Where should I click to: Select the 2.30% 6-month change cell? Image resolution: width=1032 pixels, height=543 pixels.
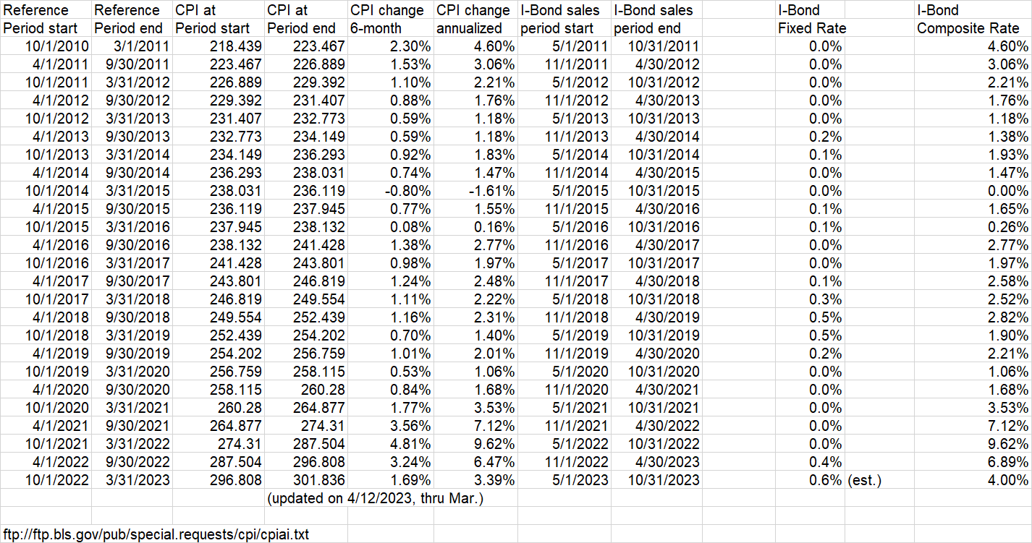391,46
